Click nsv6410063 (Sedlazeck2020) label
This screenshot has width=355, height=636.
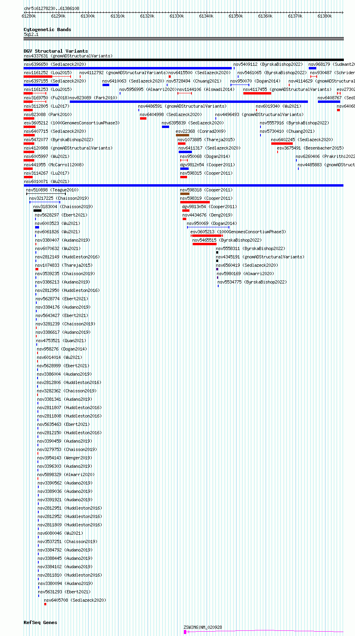(x=133, y=81)
